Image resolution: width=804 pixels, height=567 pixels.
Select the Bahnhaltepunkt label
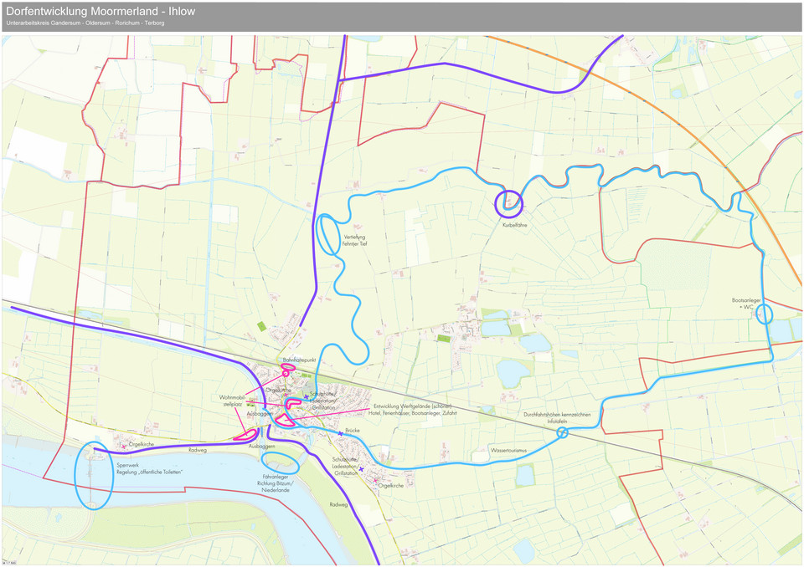298,360
